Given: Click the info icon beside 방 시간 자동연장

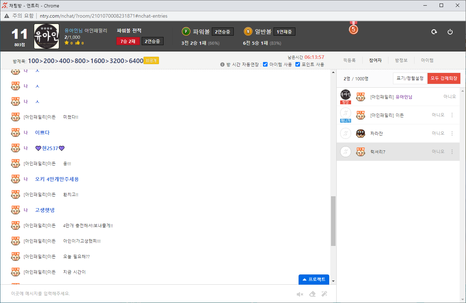Looking at the screenshot, I should [x=222, y=64].
